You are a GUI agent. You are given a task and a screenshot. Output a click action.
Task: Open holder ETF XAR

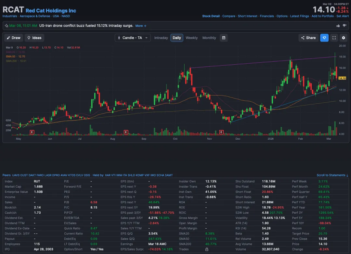(x=108, y=175)
